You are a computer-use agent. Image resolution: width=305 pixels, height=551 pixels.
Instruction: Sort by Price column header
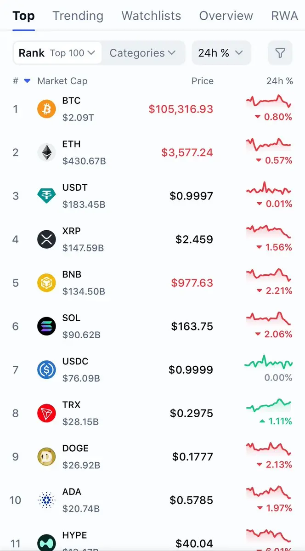click(202, 81)
